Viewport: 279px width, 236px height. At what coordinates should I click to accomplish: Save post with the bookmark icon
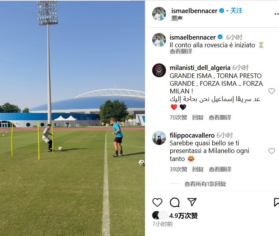pos(276,202)
